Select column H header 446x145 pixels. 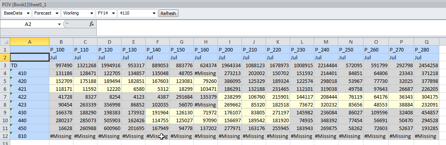(x=206, y=42)
